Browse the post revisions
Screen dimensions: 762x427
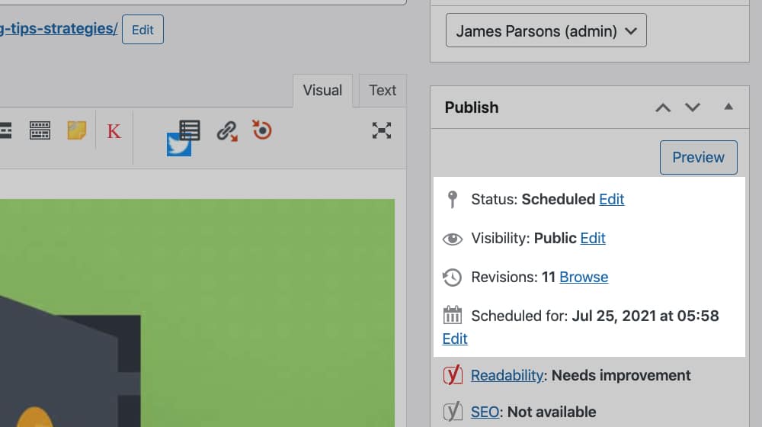(x=584, y=277)
